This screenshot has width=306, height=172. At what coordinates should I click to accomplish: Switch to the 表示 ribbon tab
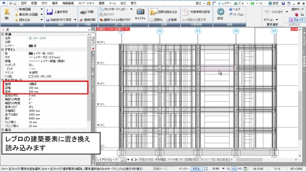(x=133, y=3)
